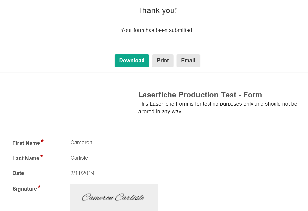This screenshot has height=211, width=308.
Task: Click the date value 2/11/2019
Action: click(x=82, y=173)
